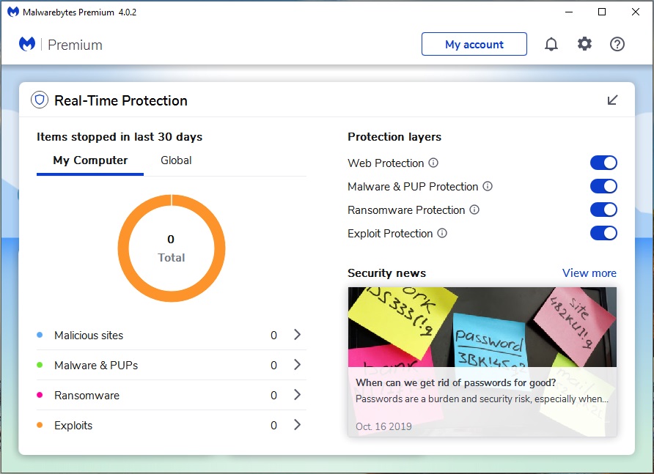The width and height of the screenshot is (654, 474).
Task: Click the title bar Malwarebytes icon
Action: point(13,12)
